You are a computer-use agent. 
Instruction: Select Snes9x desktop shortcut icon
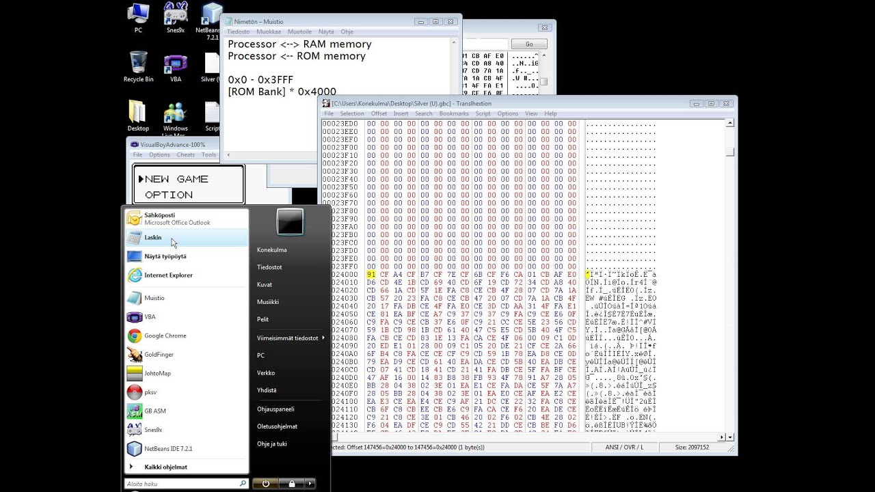point(176,18)
